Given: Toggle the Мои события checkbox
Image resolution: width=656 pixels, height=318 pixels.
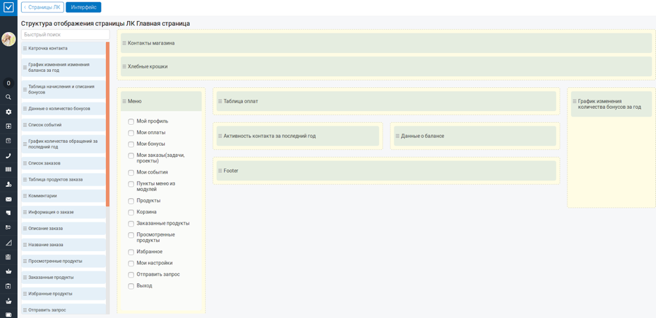Looking at the screenshot, I should pyautogui.click(x=131, y=172).
